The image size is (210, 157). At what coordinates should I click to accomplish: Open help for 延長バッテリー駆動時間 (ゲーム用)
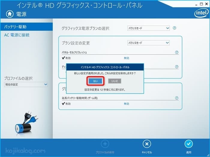[177, 98]
